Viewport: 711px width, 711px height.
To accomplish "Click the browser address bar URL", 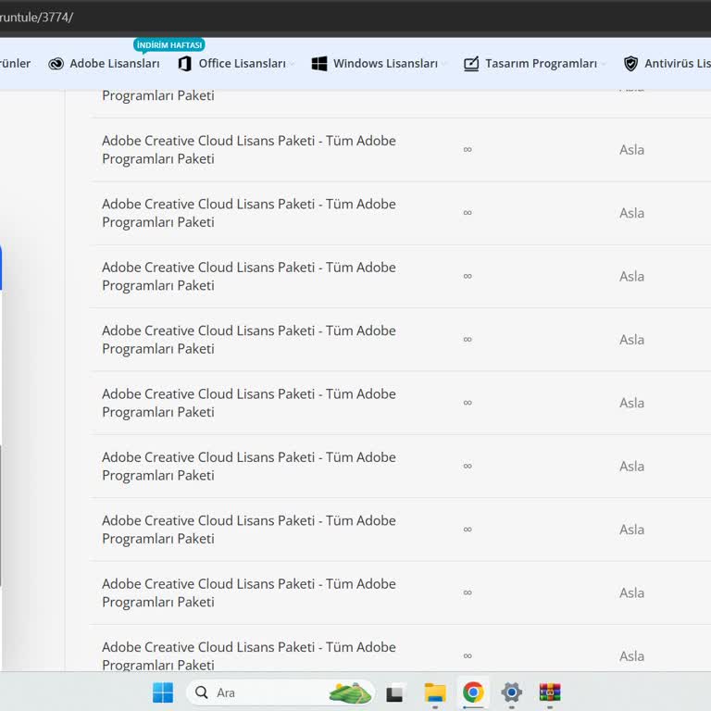I will [x=36, y=18].
